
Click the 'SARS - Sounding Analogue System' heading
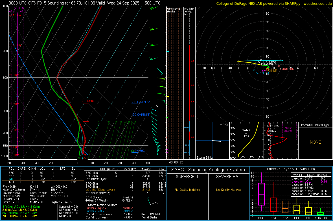pos(208,170)
